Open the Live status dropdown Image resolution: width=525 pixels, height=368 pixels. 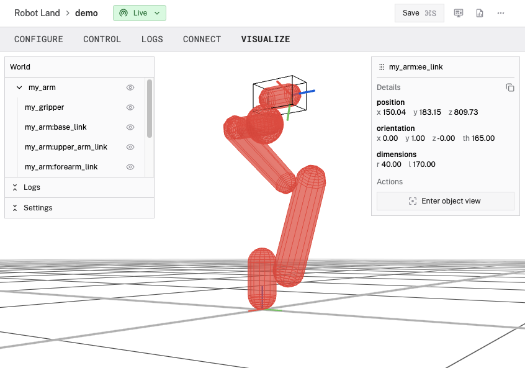point(156,13)
